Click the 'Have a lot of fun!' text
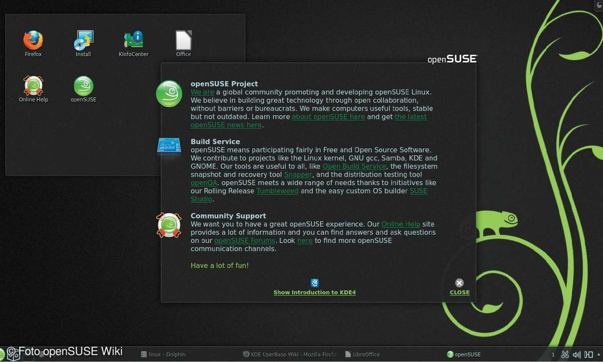The height and width of the screenshot is (362, 603). pyautogui.click(x=220, y=265)
